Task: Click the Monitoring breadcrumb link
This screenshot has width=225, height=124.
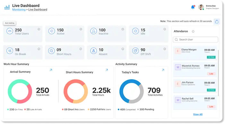Action: 19,10
